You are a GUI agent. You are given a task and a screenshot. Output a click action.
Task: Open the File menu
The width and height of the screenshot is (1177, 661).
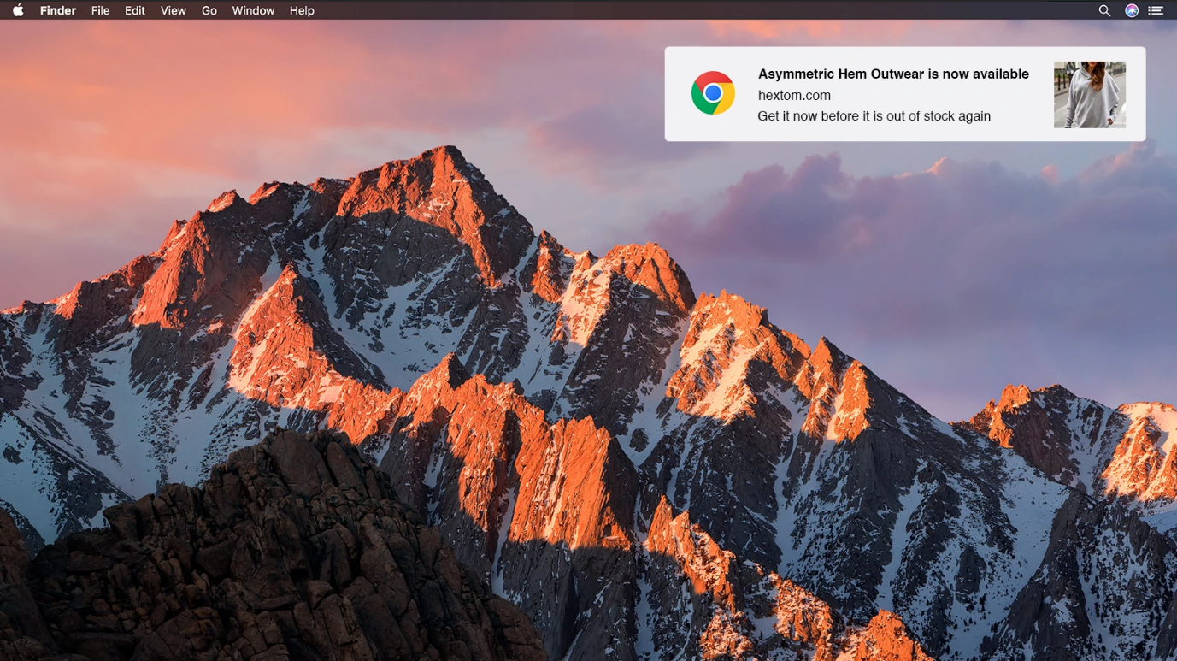tap(100, 11)
